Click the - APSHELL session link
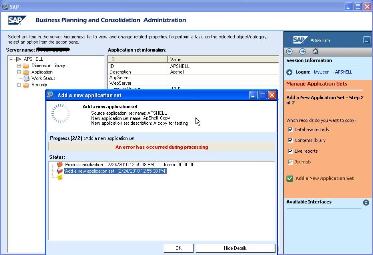This screenshot has height=255, width=373. click(x=342, y=72)
